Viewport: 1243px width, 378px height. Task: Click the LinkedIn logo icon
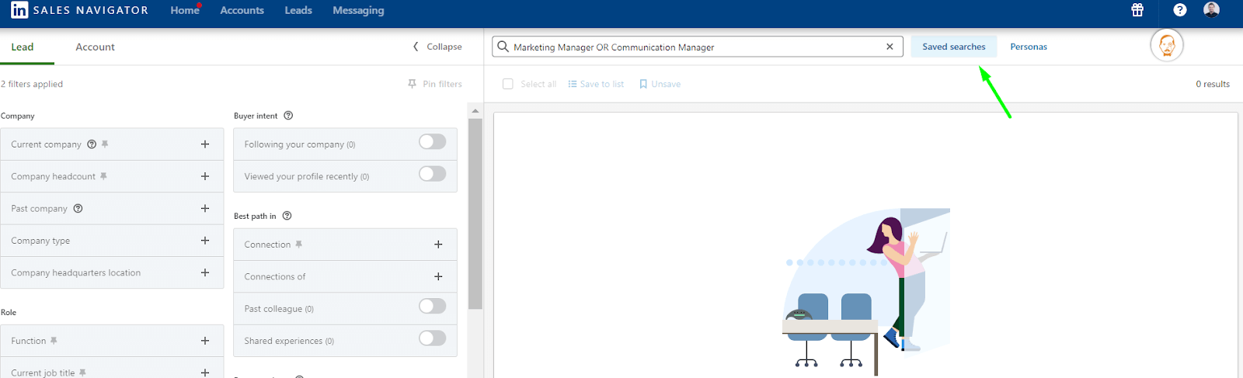pyautogui.click(x=19, y=10)
